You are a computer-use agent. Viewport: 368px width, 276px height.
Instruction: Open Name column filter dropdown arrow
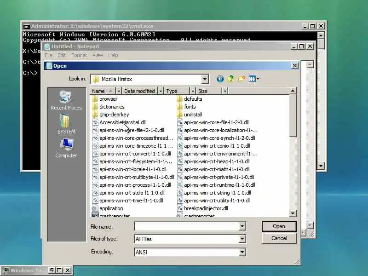[119, 91]
